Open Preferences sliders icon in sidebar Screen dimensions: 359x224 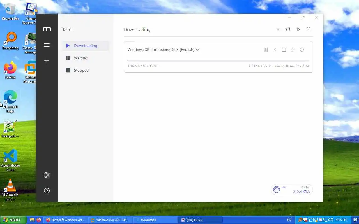47,175
